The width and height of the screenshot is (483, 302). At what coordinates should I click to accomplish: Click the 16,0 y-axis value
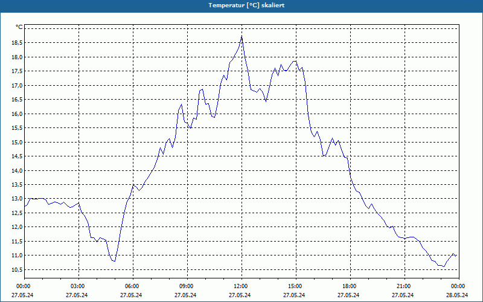coord(17,114)
